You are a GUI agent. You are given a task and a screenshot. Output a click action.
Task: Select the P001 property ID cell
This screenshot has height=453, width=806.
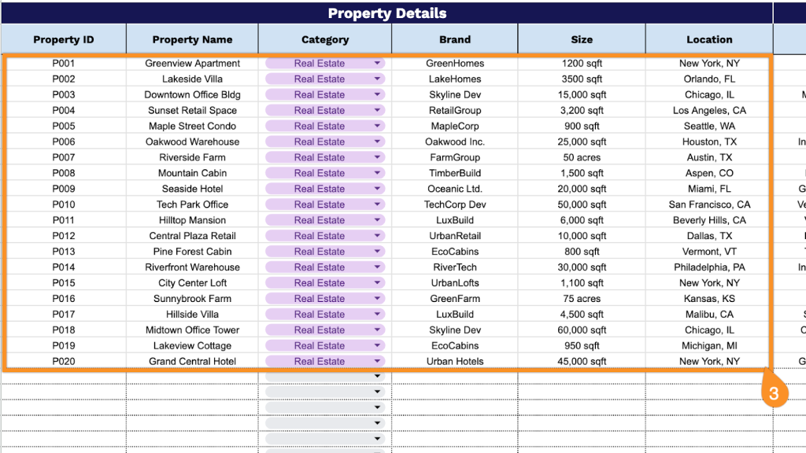(64, 63)
